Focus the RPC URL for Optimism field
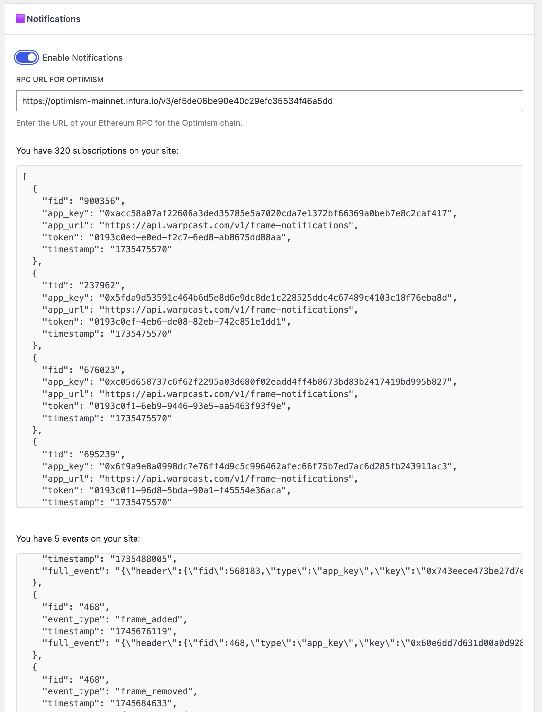 click(x=269, y=101)
